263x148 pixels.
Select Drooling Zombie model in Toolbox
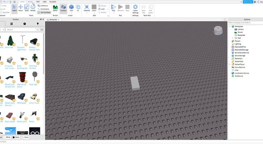[35, 61]
